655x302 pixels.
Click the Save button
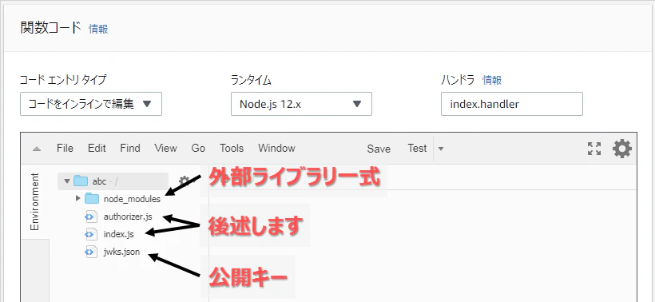coord(379,149)
